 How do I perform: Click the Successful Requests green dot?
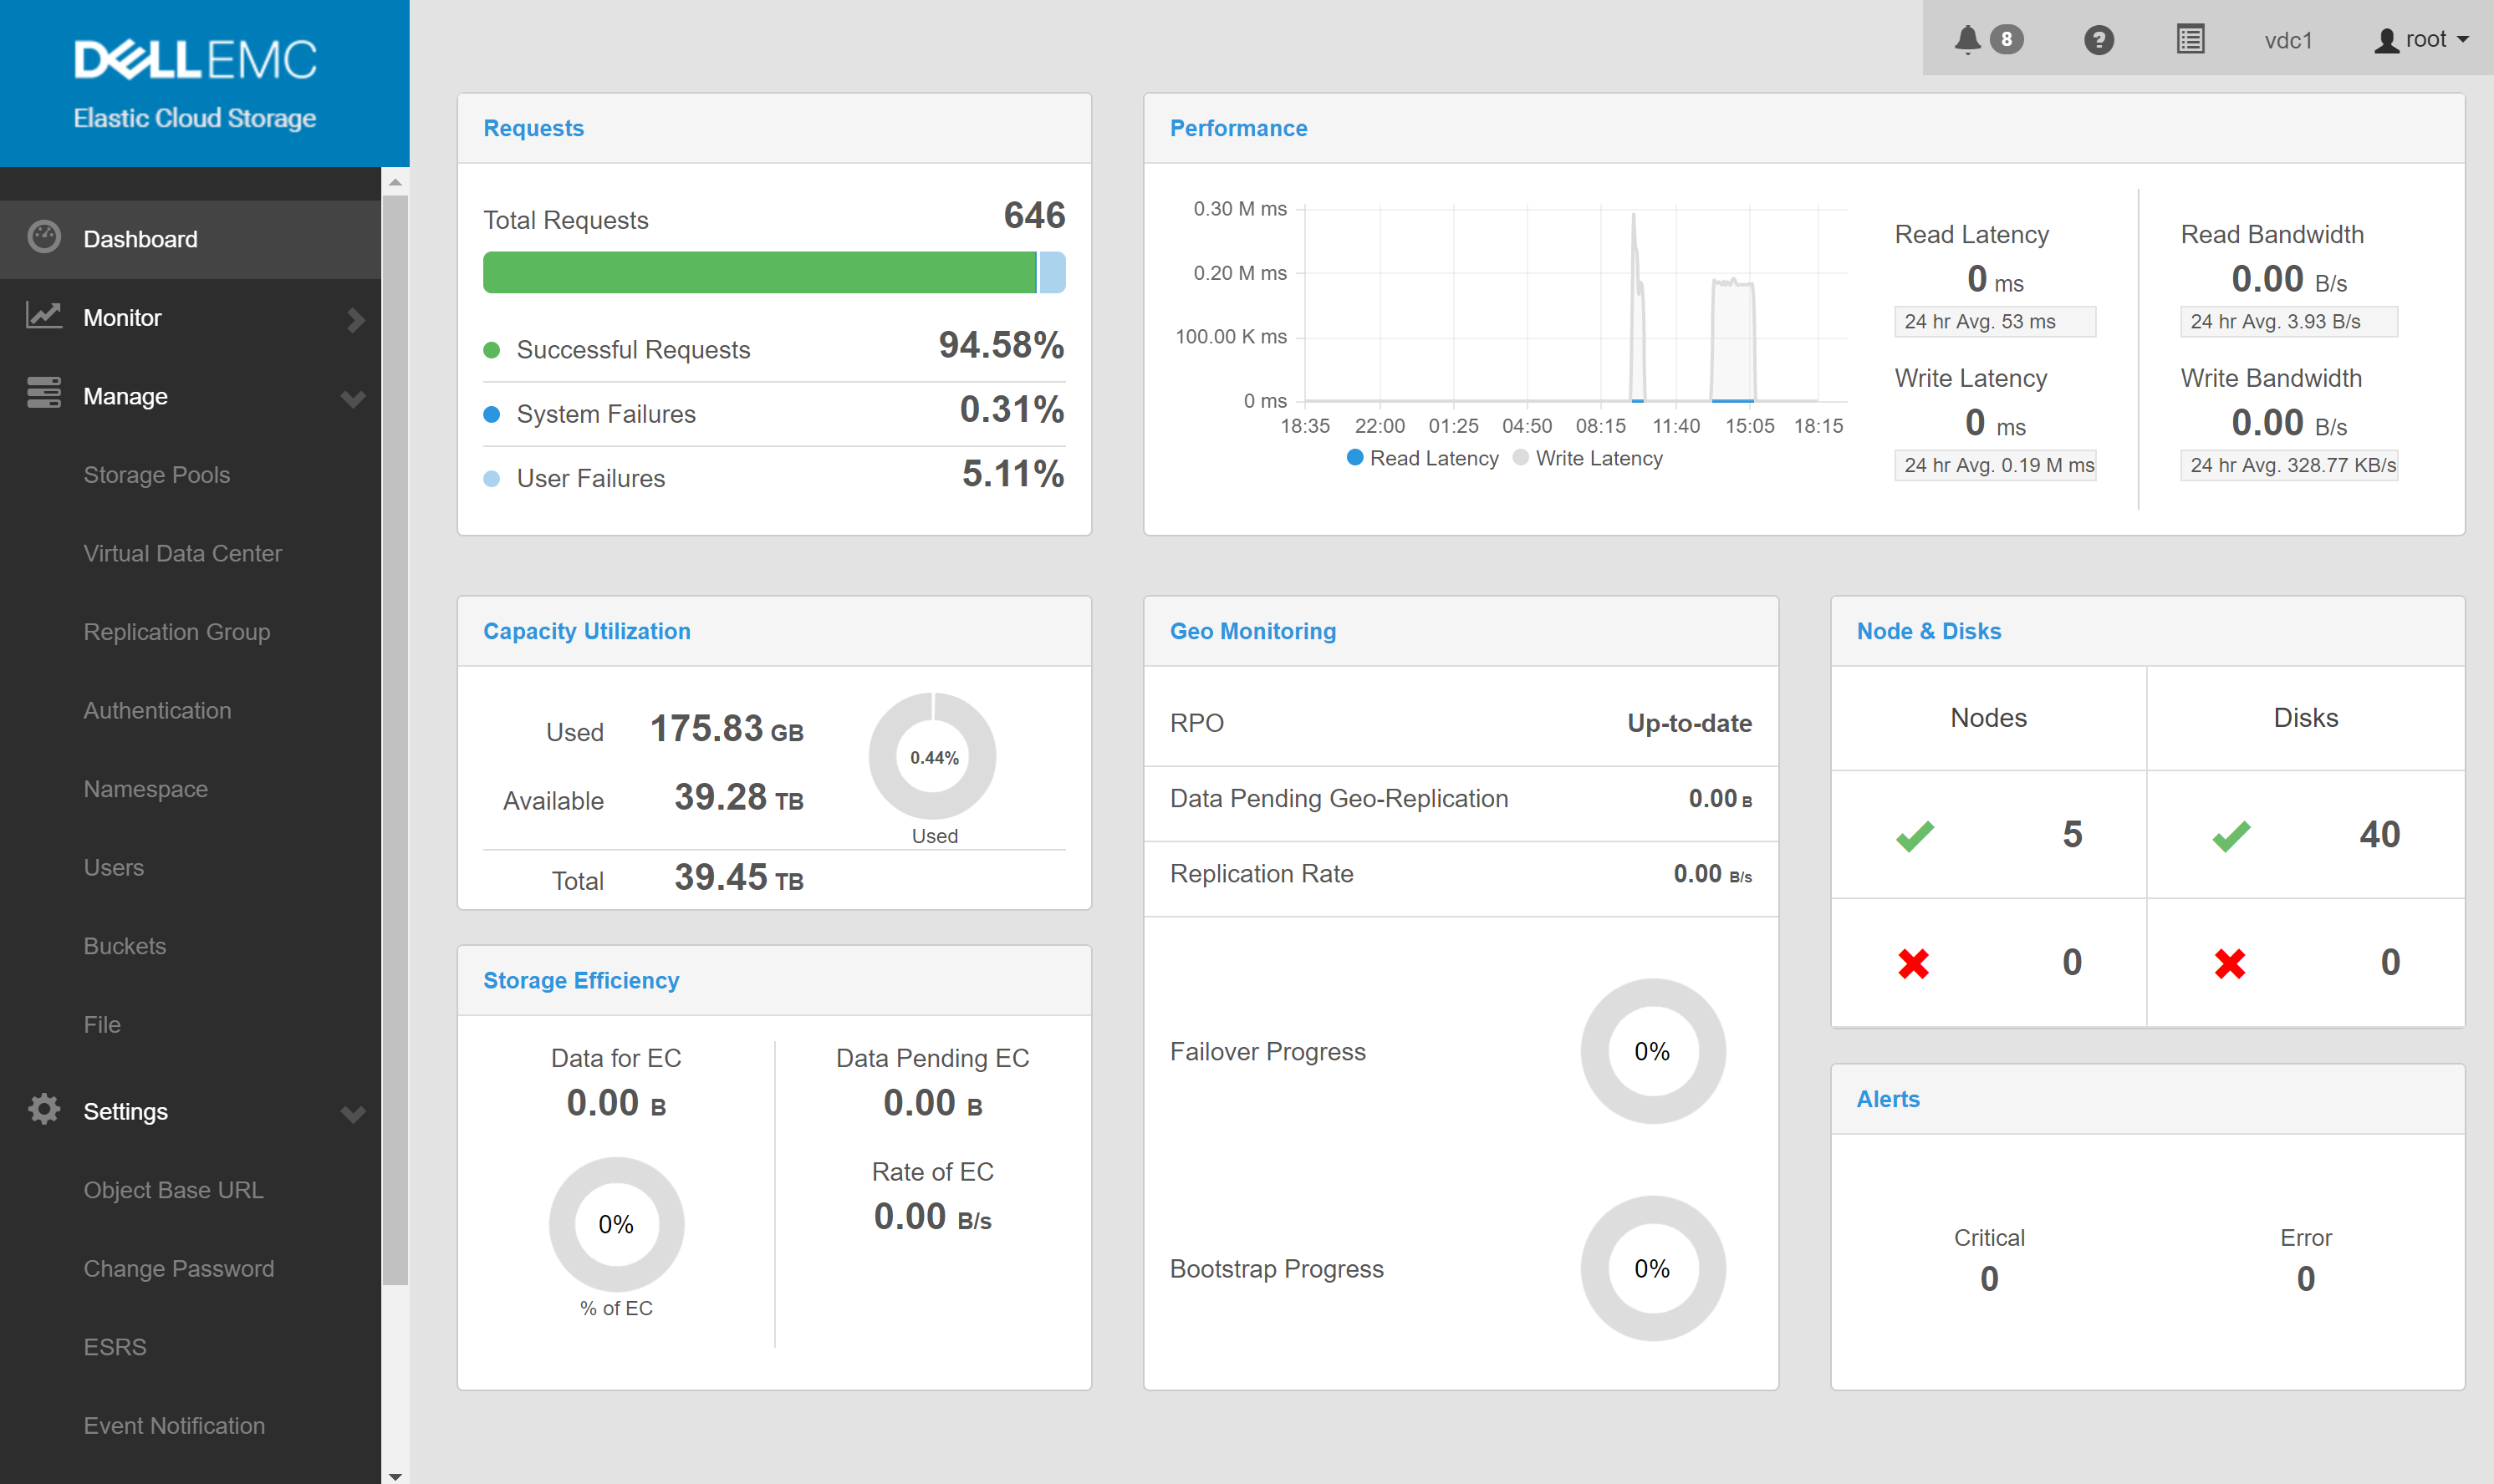(492, 350)
